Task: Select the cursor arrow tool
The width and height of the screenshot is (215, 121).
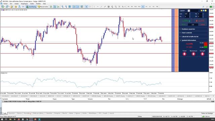Action: (86, 7)
